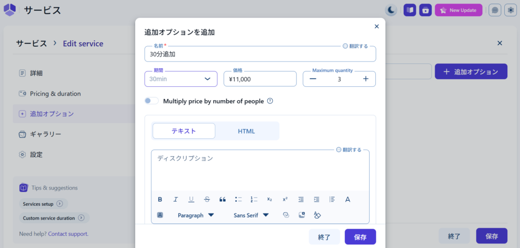Screen dimensions: 520x248
Task: Insert a bulleted list
Action: coord(238,199)
